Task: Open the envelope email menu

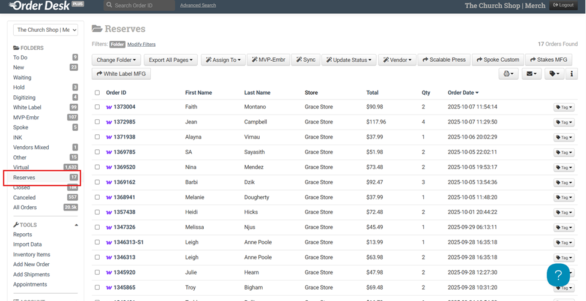Action: 530,74
